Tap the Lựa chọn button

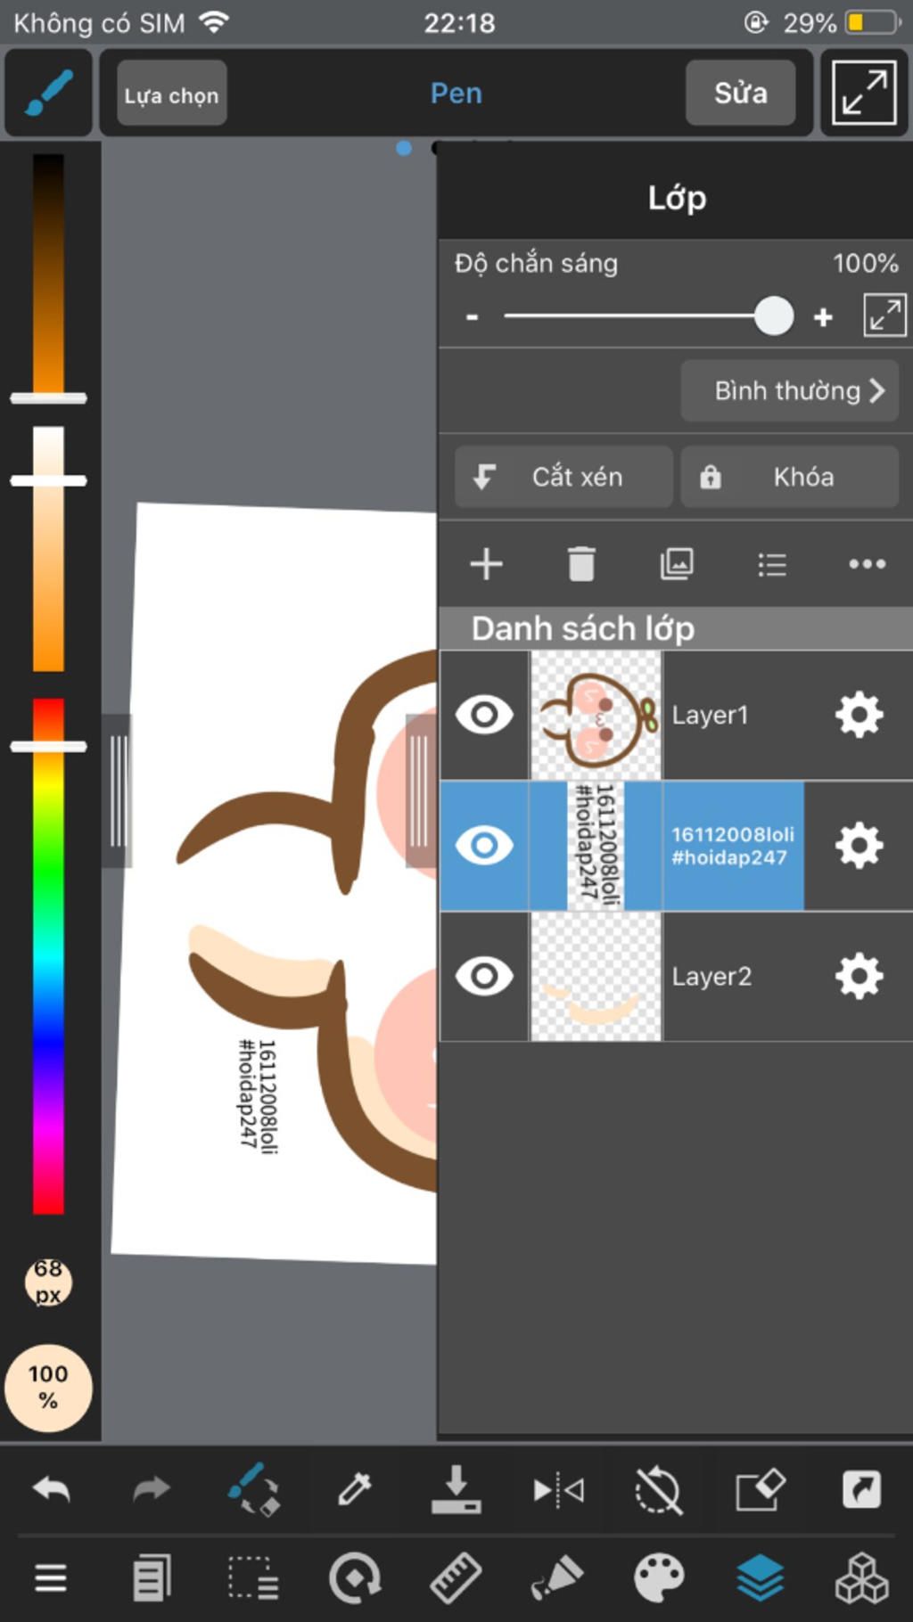171,94
